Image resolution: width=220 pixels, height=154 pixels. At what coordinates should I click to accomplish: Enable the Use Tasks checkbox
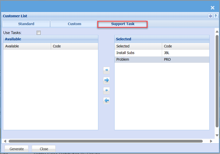point(39,33)
